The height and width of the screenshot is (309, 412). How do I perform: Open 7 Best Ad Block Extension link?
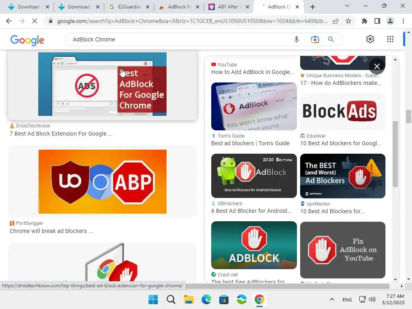(61, 134)
